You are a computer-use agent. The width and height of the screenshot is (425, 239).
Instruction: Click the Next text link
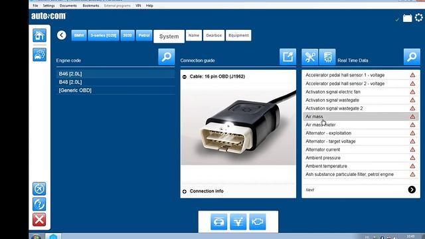(310, 190)
